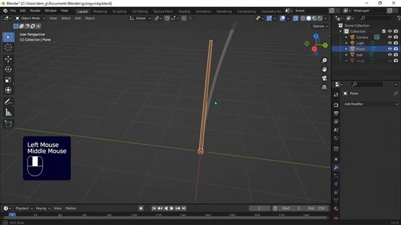Click the current frame number field
The height and width of the screenshot is (225, 401).
click(x=259, y=208)
